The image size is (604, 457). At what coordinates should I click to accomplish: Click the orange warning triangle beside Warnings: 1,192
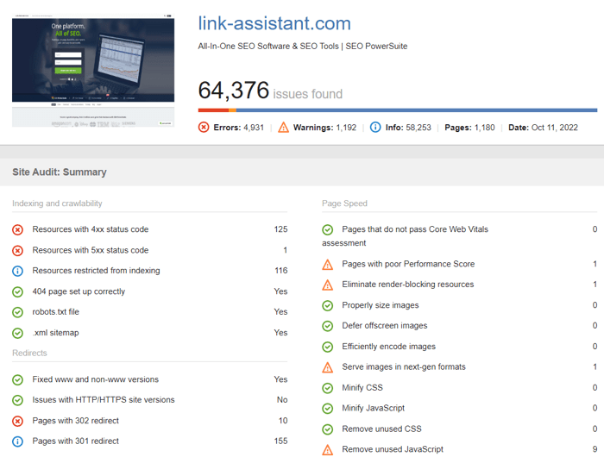[283, 128]
